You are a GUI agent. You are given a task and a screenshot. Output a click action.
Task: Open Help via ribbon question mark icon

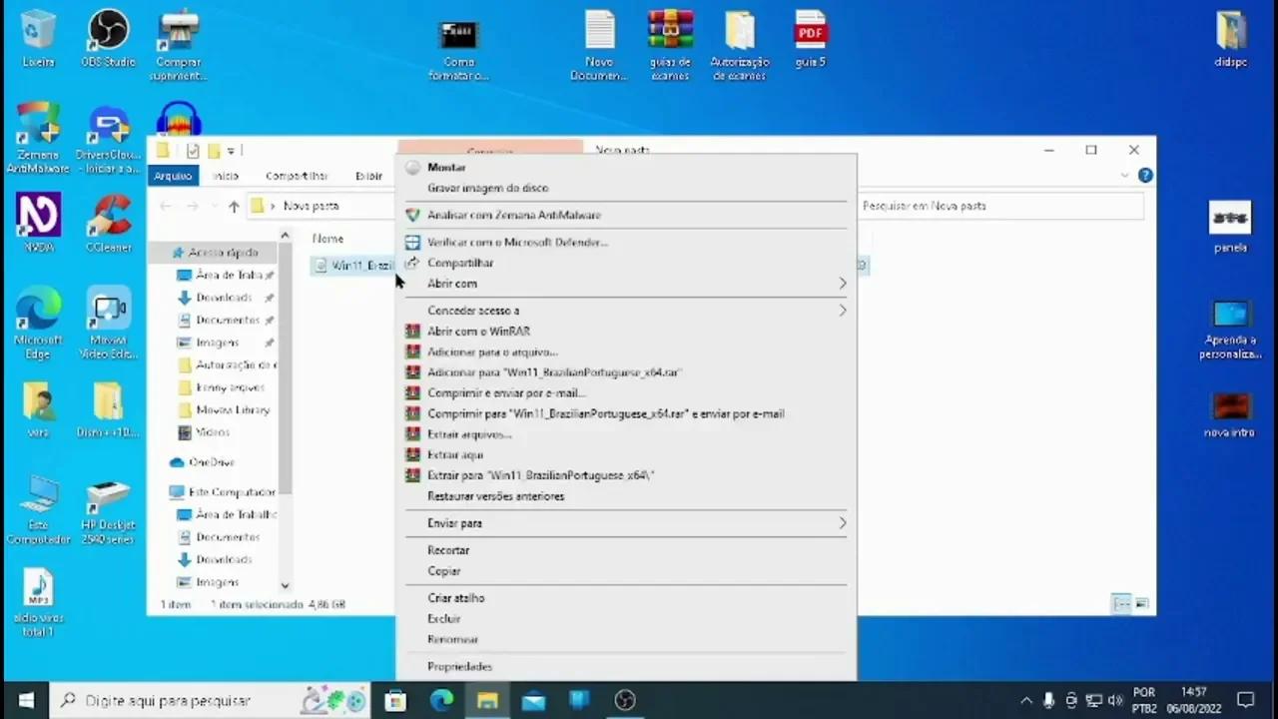(1145, 175)
